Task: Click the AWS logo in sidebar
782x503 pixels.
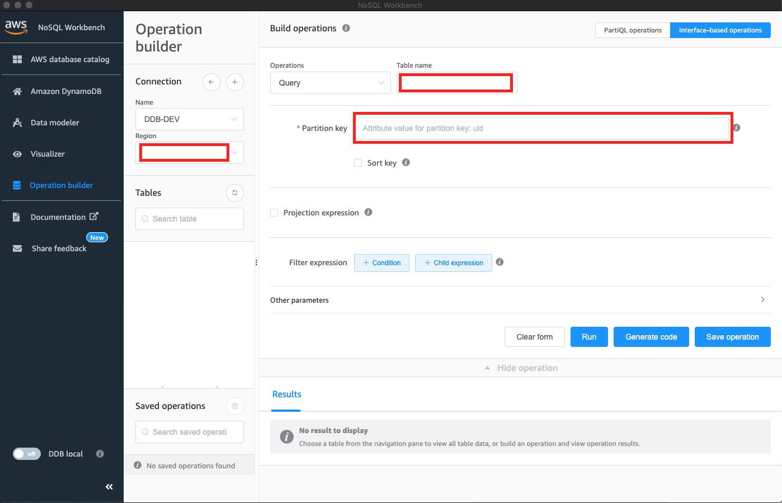Action: [x=16, y=27]
